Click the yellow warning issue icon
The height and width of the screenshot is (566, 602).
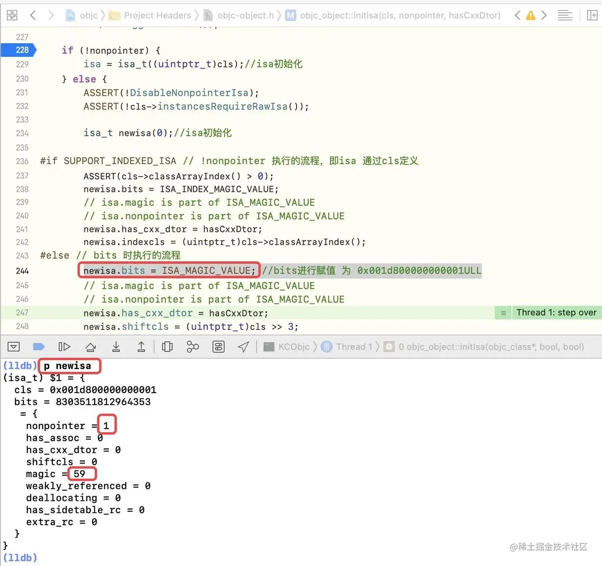531,16
